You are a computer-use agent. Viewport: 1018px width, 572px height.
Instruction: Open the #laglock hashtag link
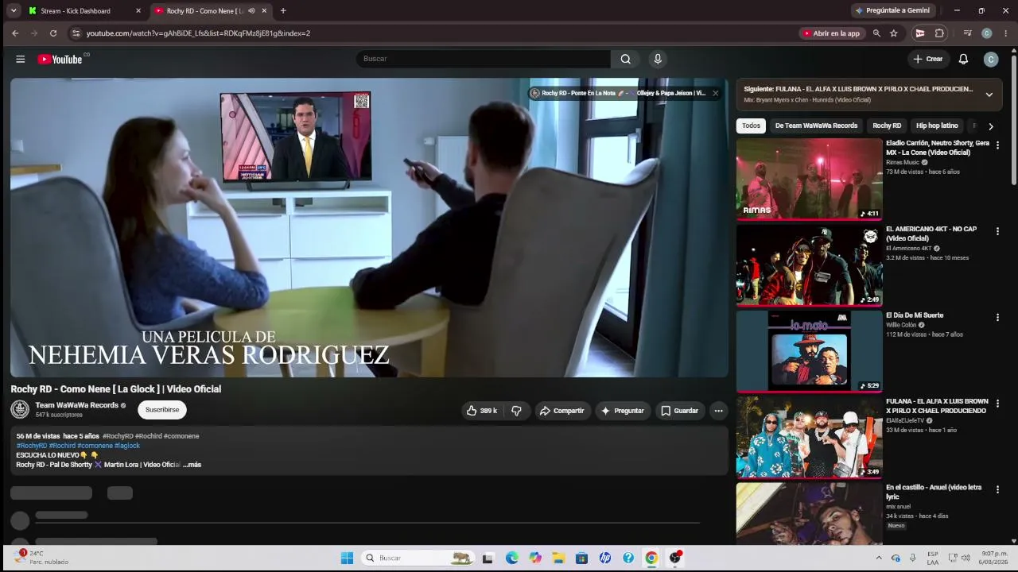tap(127, 446)
